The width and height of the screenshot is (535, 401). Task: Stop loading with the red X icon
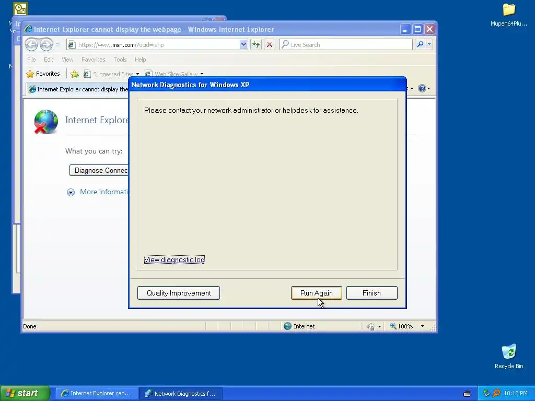pyautogui.click(x=270, y=44)
